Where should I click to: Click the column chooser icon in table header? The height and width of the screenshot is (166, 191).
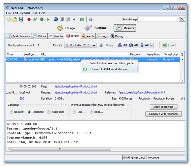point(182,54)
